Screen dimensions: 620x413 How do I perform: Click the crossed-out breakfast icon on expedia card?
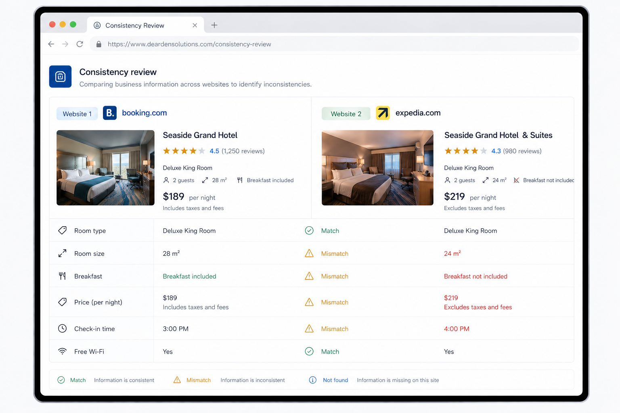pos(516,180)
